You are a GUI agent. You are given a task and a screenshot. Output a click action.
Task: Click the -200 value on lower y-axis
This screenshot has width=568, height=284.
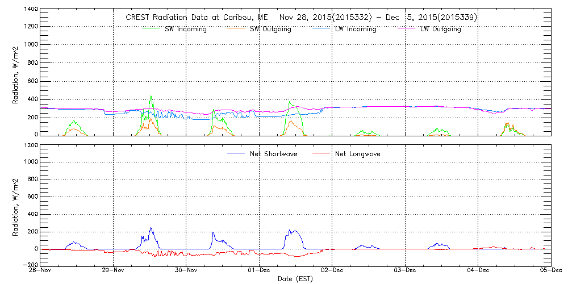[30, 265]
